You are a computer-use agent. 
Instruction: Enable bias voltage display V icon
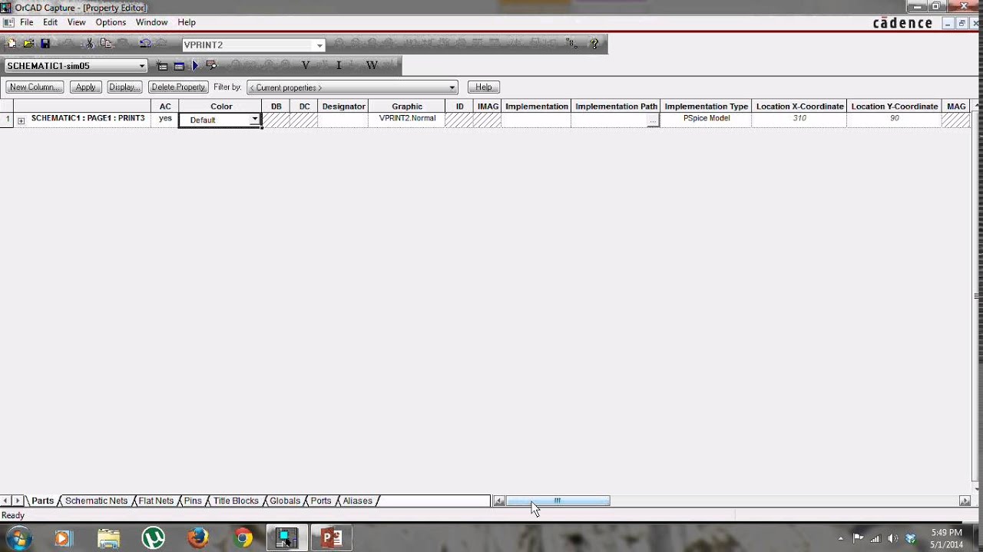click(x=306, y=66)
